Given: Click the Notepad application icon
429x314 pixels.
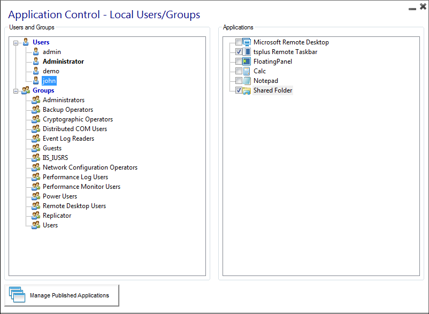Looking at the screenshot, I should pyautogui.click(x=247, y=81).
